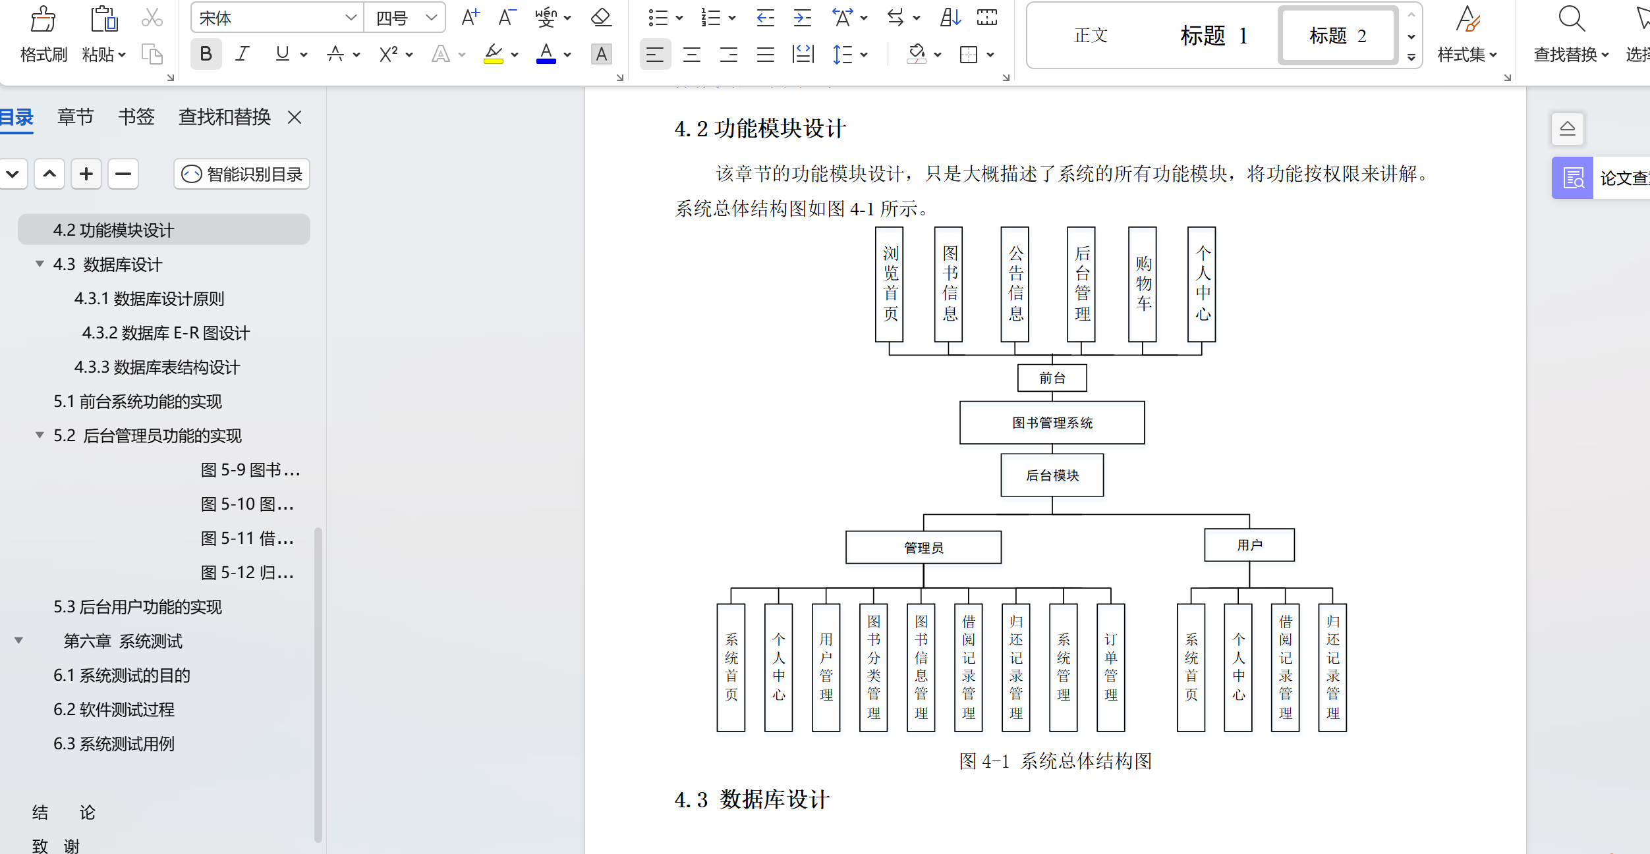The width and height of the screenshot is (1650, 854).
Task: Apply superscript X² formatting
Action: pos(388,54)
